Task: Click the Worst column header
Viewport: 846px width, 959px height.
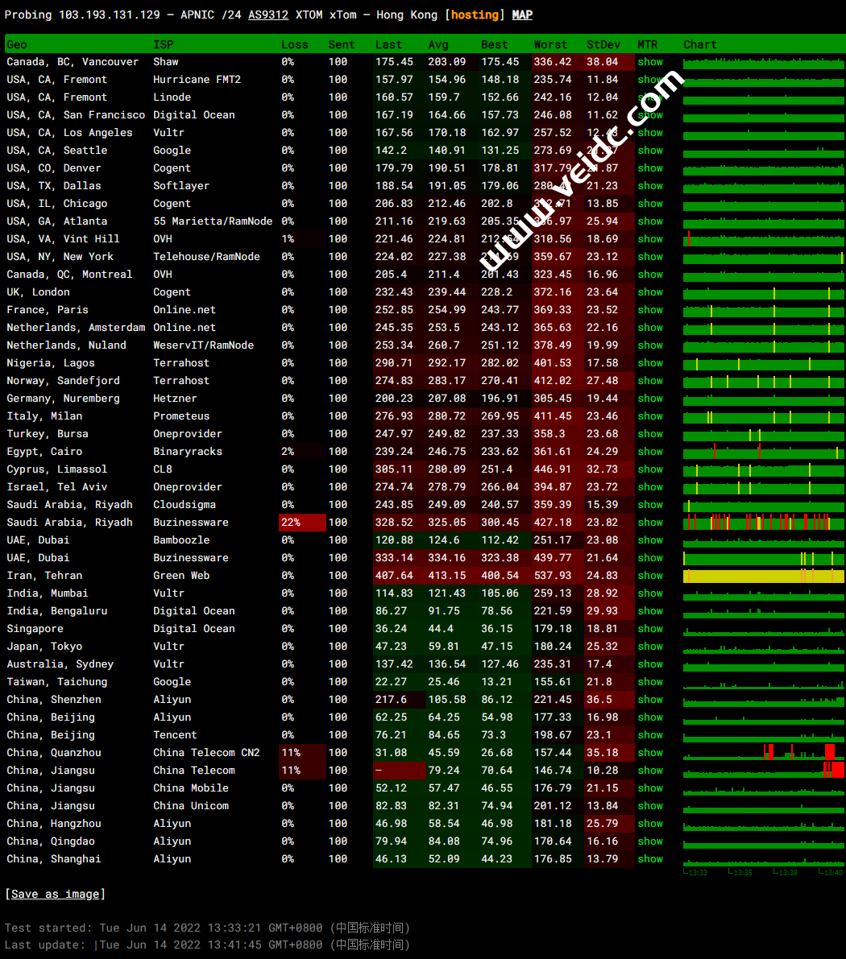Action: tap(550, 44)
